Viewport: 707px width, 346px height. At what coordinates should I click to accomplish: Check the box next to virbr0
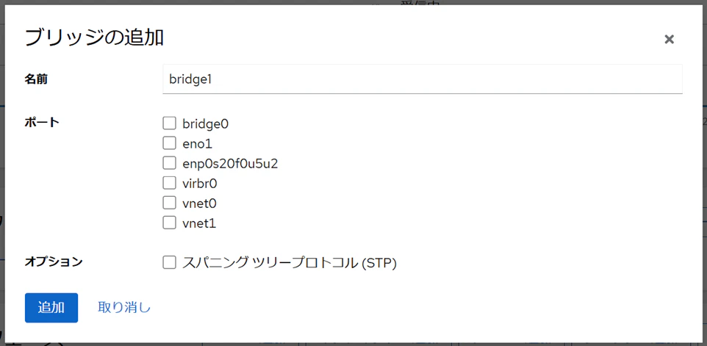pyautogui.click(x=169, y=183)
